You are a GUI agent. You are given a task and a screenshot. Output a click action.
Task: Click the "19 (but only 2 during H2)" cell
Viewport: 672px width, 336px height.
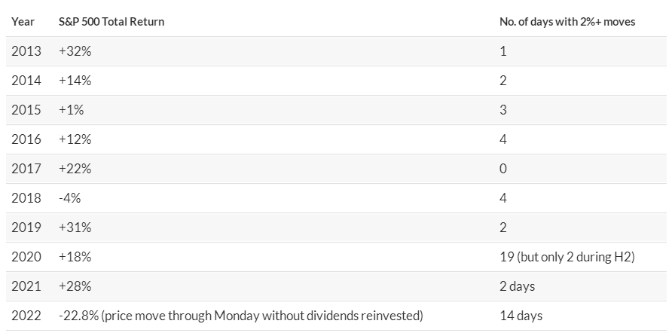coord(567,257)
